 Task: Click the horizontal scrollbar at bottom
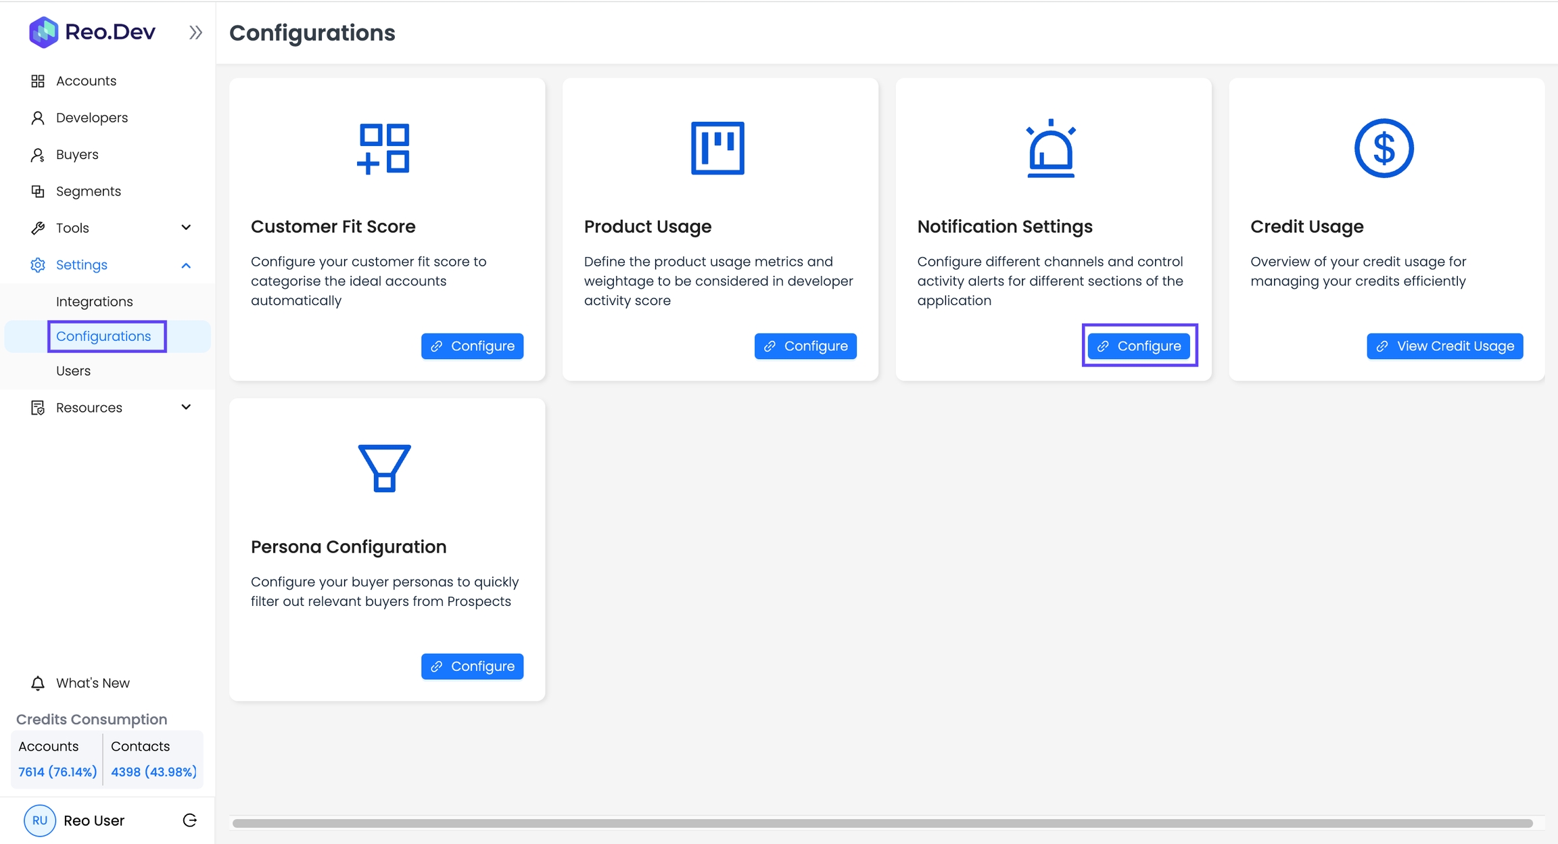pyautogui.click(x=882, y=823)
